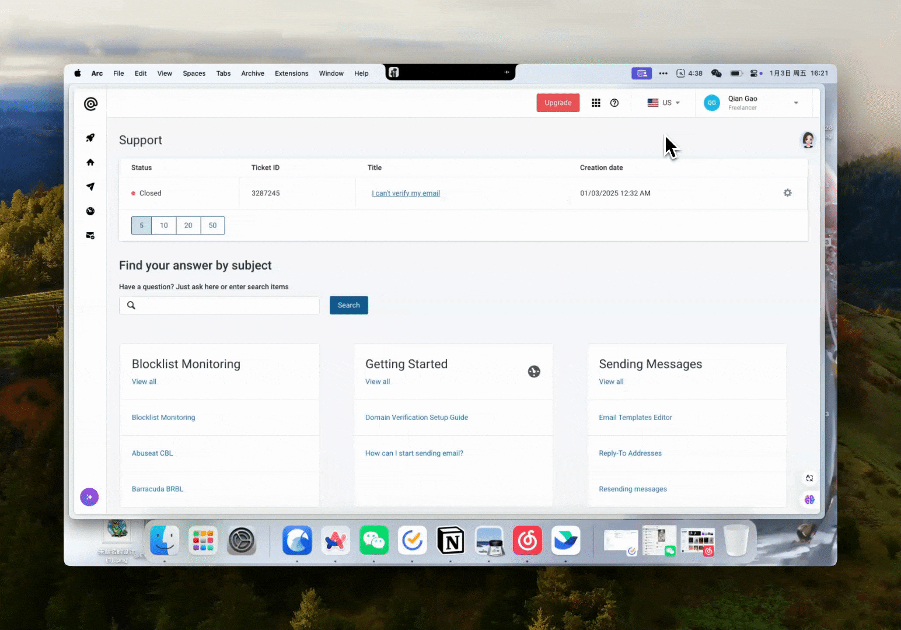Open the rocket icon in the sidebar
The image size is (901, 630).
(x=90, y=138)
